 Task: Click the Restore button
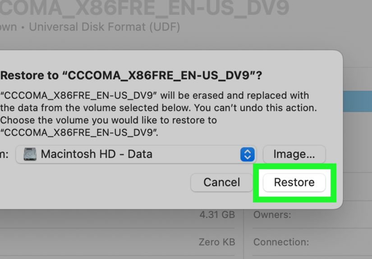tap(294, 182)
